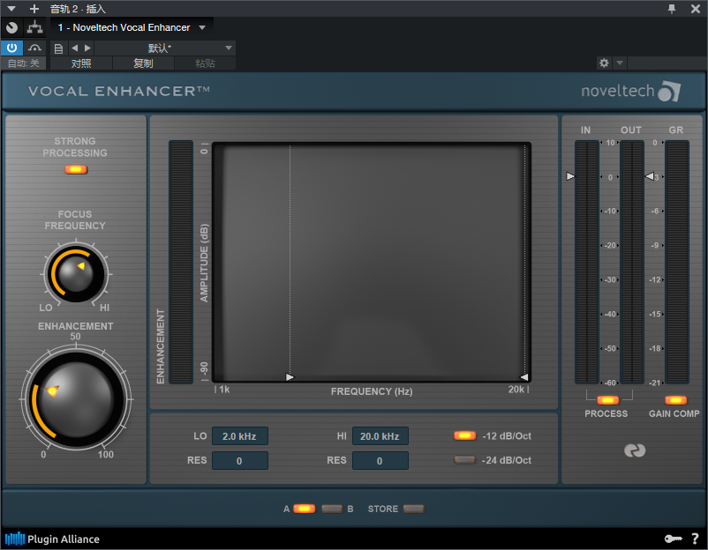Open the 默认 preset dropdown

[x=165, y=48]
